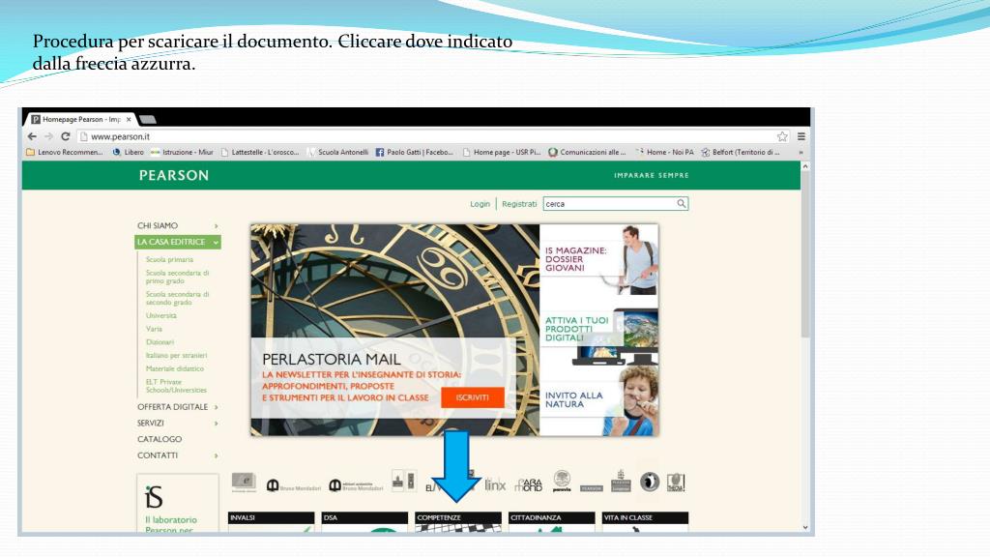Expand the CONTATTI menu arrow
Viewport: 990px width, 557px height.
pyautogui.click(x=216, y=455)
